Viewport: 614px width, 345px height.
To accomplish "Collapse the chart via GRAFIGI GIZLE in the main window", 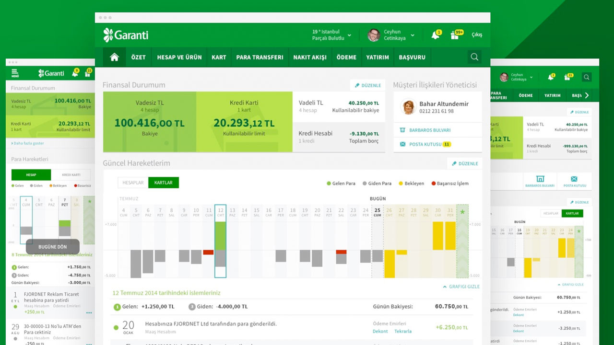I will (x=461, y=287).
